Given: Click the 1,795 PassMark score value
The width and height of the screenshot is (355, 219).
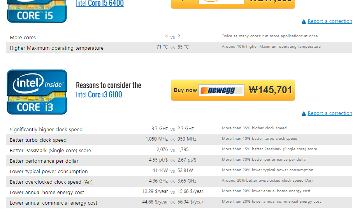Looking at the screenshot, I should click(x=183, y=149).
